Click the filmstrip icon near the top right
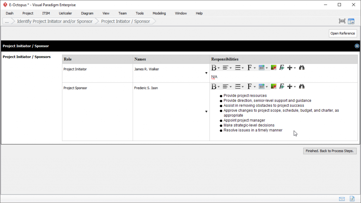361x203 pixels. click(342, 21)
